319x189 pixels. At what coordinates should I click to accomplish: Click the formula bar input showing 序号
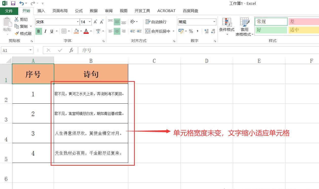pyautogui.click(x=199, y=50)
